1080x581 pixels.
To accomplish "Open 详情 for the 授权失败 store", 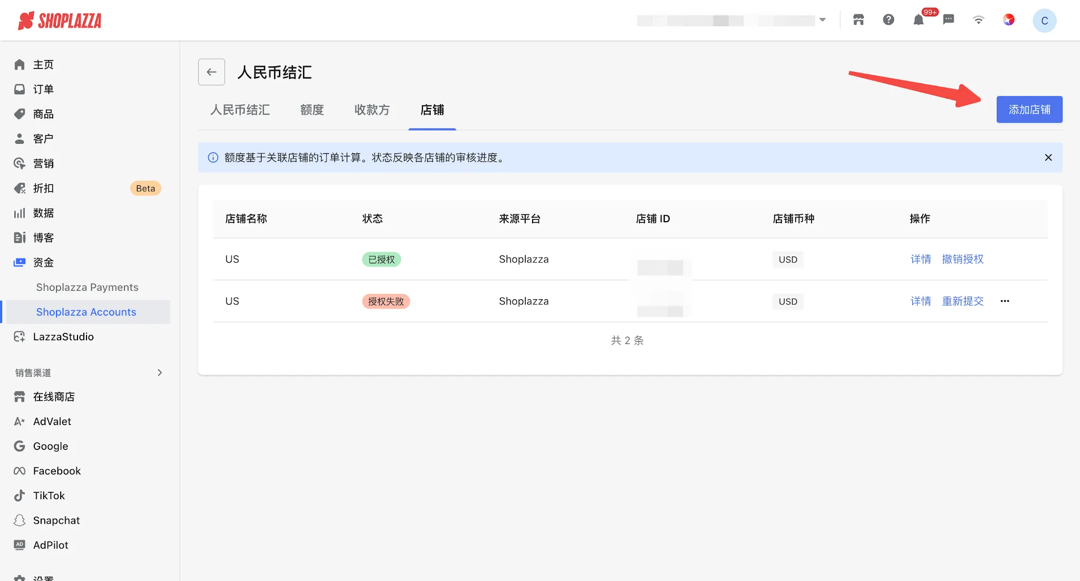I will 921,301.
